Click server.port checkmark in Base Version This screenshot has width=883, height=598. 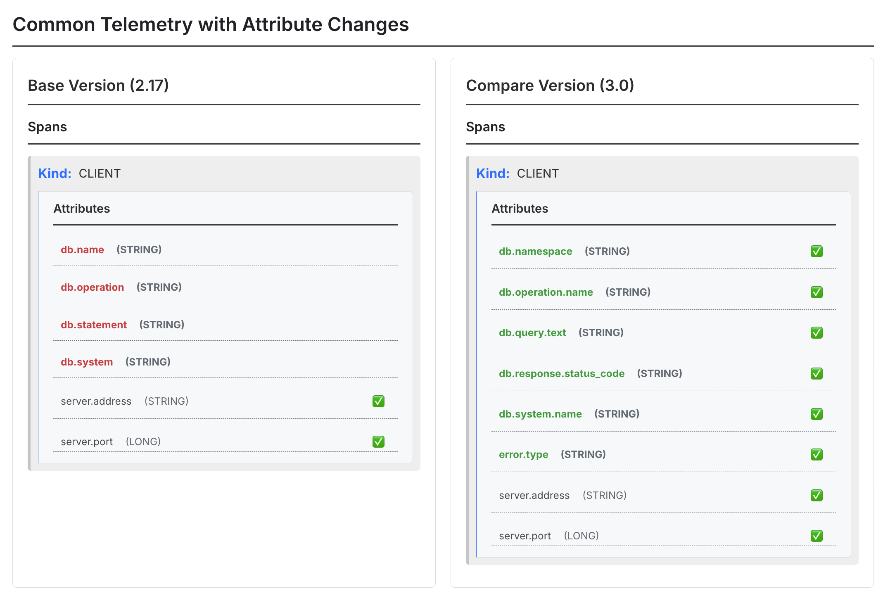(x=378, y=441)
